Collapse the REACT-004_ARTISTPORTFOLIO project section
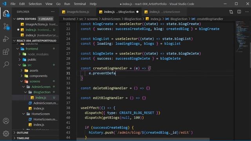 tap(14, 41)
